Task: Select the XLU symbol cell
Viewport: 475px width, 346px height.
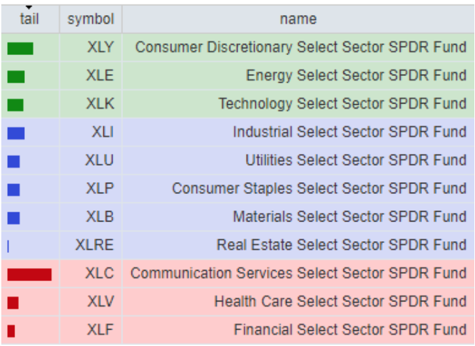Action: coord(99,161)
